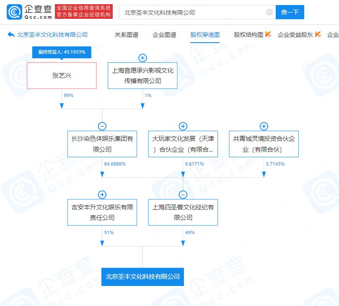
Task: Click the back arrow beside the company name
Action: coord(11,35)
